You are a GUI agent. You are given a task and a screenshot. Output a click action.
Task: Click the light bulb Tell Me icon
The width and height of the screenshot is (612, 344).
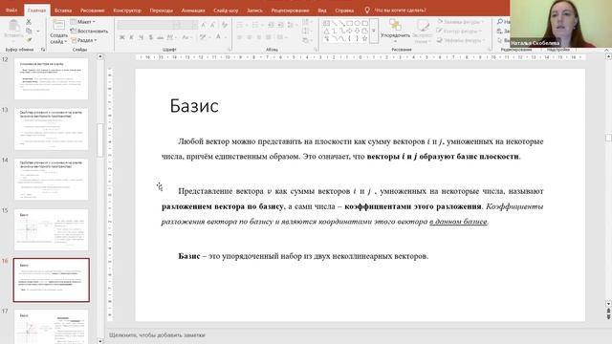click(x=367, y=11)
